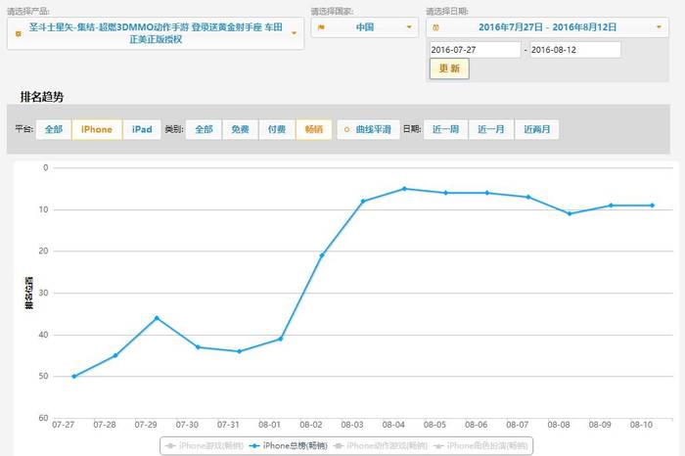Click the 更新 update button
The width and height of the screenshot is (685, 456).
point(449,68)
